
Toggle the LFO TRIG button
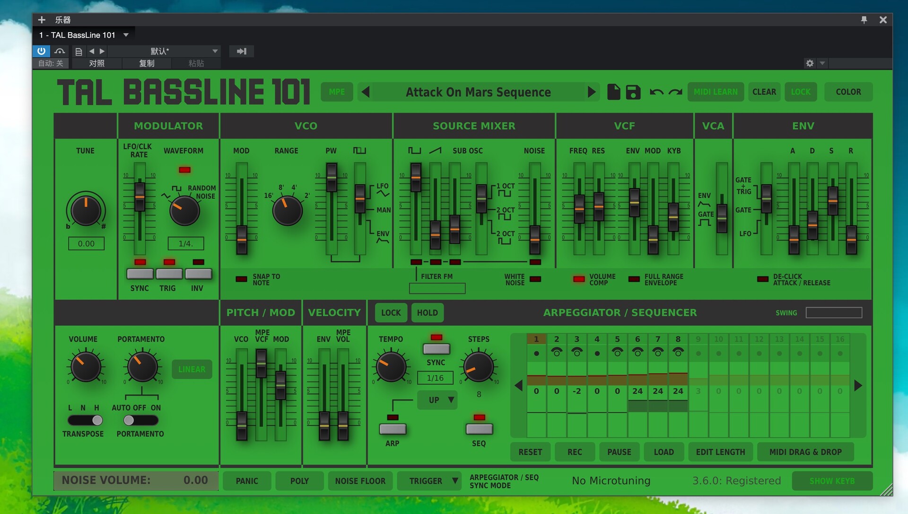(169, 274)
